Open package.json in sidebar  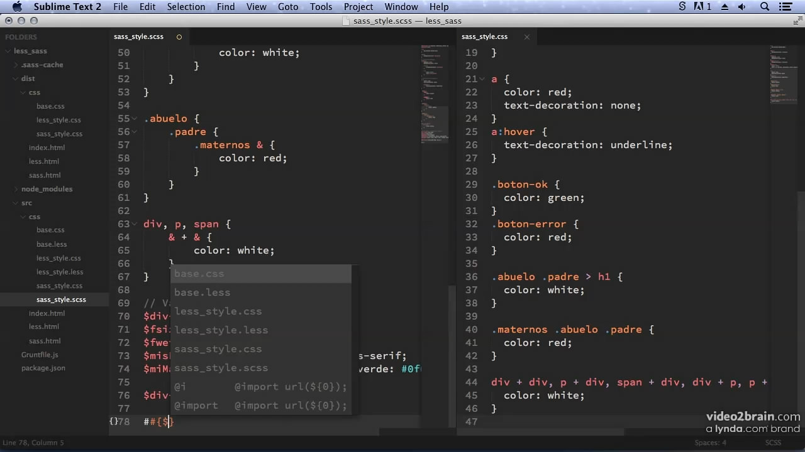tap(43, 369)
